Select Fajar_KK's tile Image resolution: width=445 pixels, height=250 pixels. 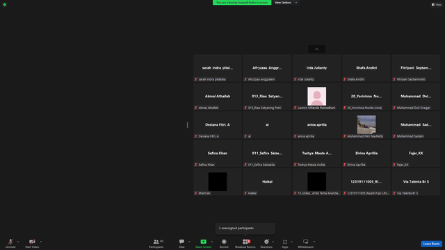click(416, 153)
